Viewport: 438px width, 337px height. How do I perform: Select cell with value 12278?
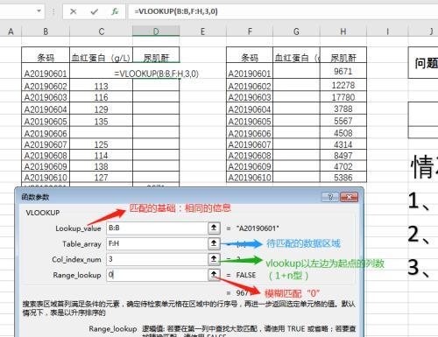coord(343,85)
